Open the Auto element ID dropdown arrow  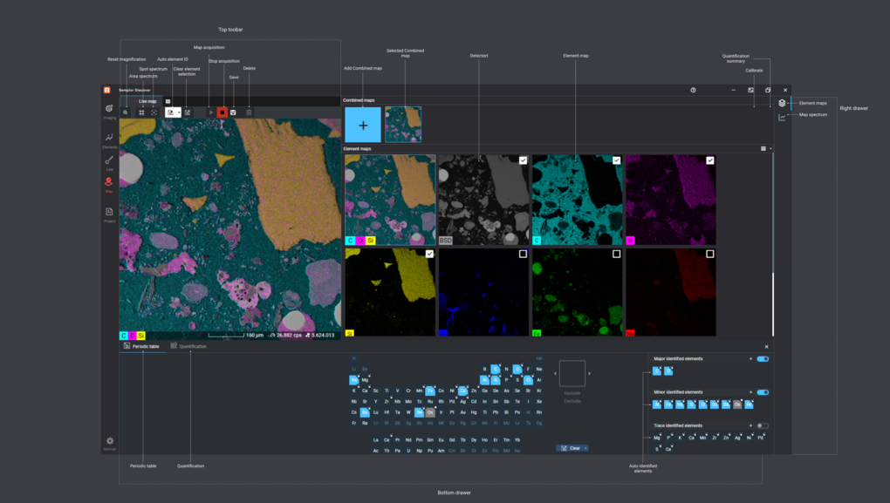click(x=179, y=112)
